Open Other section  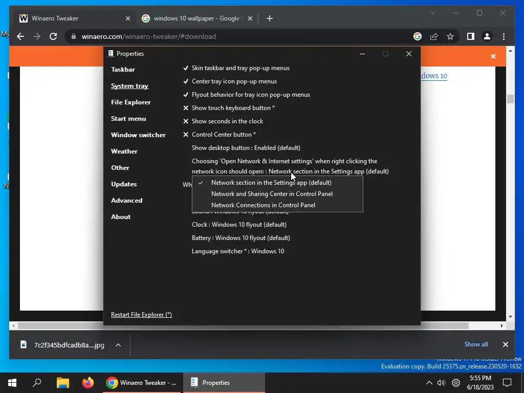pyautogui.click(x=120, y=168)
